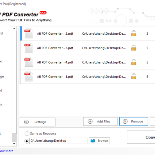Click PDF icon of All PDF Converter - 2.pdf

(29, 33)
